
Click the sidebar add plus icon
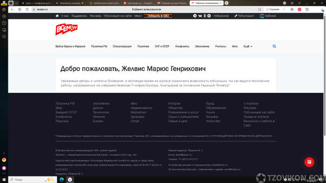pos(4,153)
